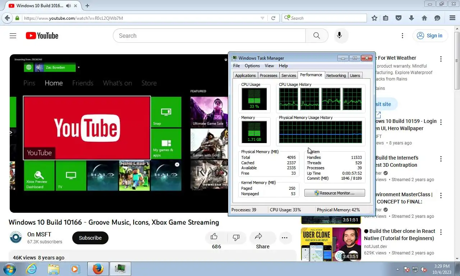
Task: Select Task Manager taskbar button
Action: coord(120,269)
